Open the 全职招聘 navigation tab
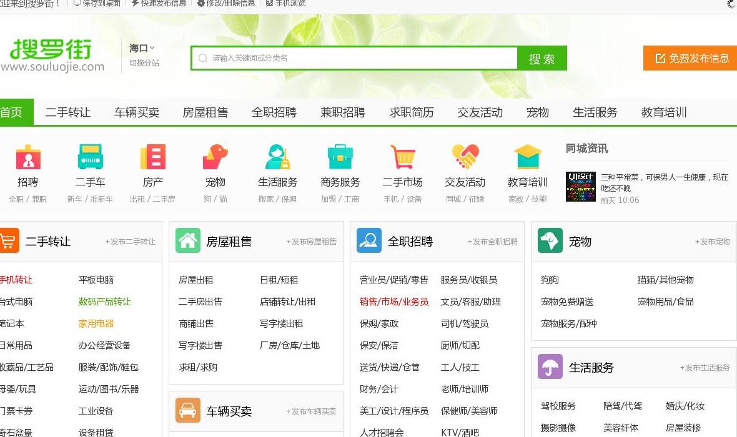Viewport: 737px width, 437px height. click(274, 112)
